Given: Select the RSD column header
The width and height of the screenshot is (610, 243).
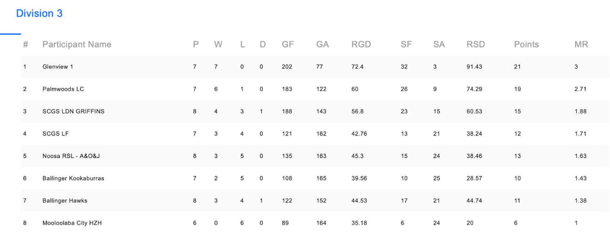Looking at the screenshot, I should point(476,44).
